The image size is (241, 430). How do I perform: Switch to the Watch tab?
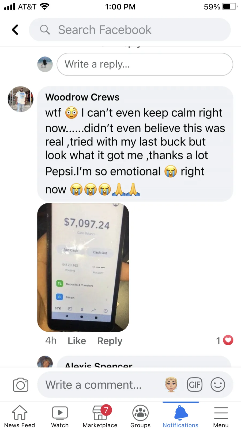[60, 416]
